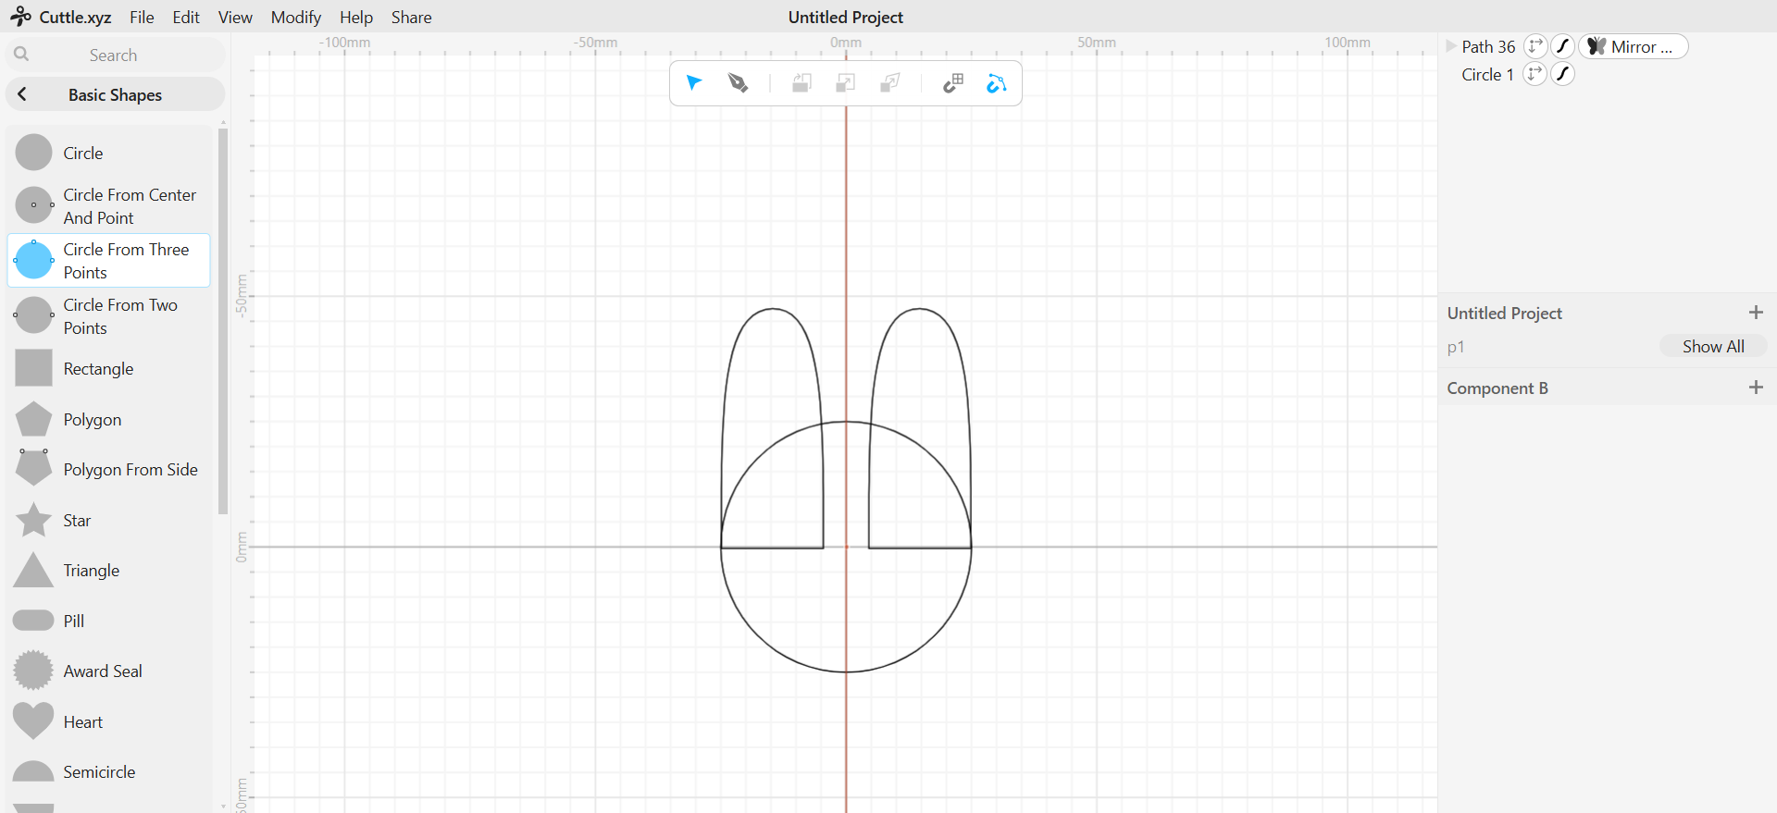The image size is (1777, 813).
Task: Choose the Pill shape
Action: (109, 621)
